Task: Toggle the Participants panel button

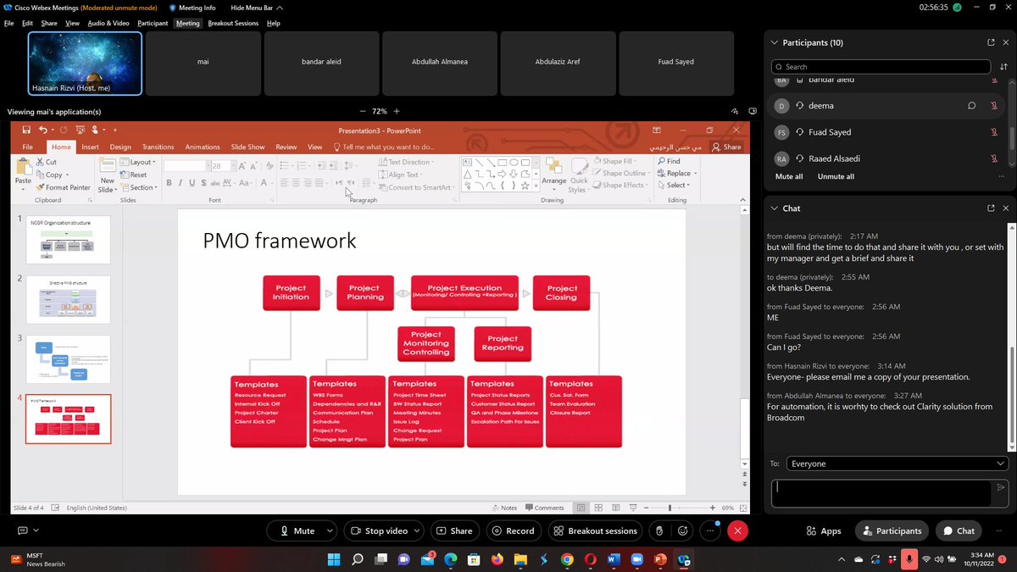Action: click(892, 530)
